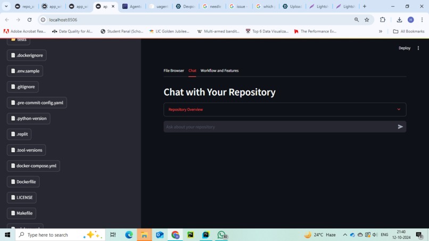Open the tests folder
Viewport: 429px width, 241px height.
[19, 40]
